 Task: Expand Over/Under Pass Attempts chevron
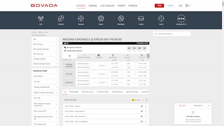146,116
